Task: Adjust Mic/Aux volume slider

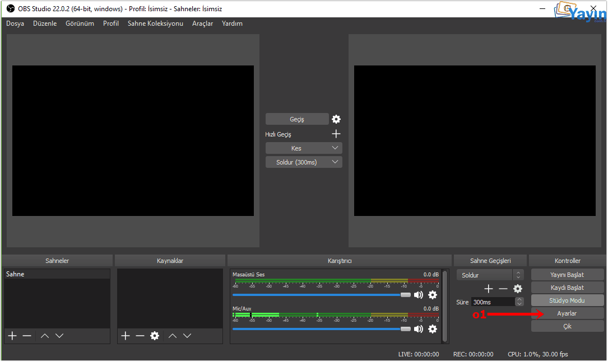Action: click(x=322, y=329)
